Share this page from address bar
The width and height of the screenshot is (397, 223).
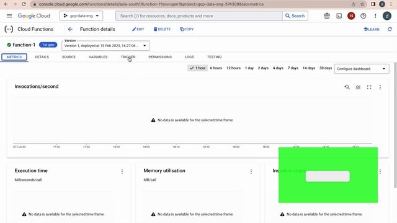pos(353,4)
